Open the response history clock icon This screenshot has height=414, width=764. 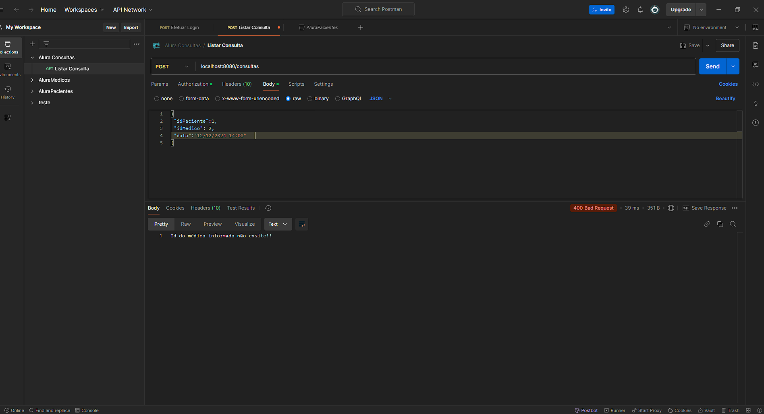[268, 208]
